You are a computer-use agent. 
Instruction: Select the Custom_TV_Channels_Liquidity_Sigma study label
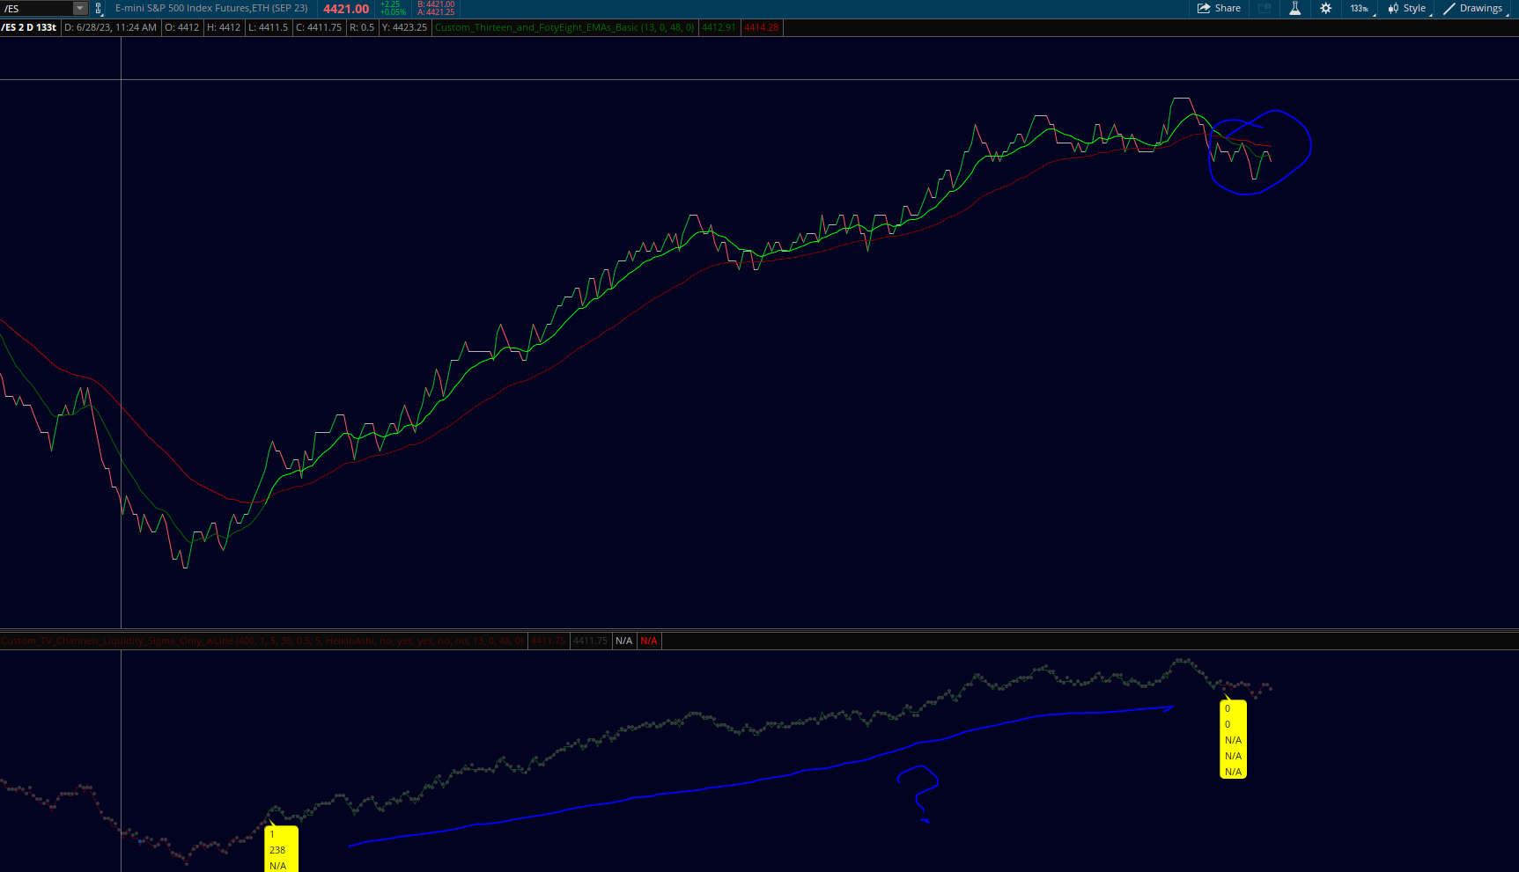pyautogui.click(x=262, y=641)
